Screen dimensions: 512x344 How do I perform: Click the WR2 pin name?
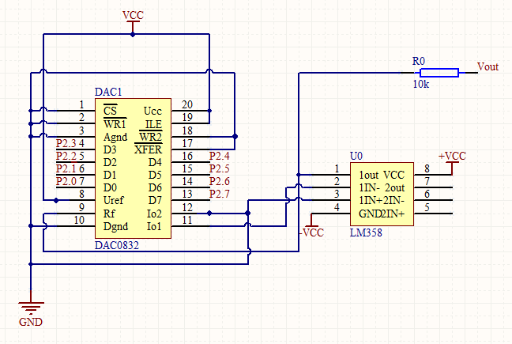(151, 137)
